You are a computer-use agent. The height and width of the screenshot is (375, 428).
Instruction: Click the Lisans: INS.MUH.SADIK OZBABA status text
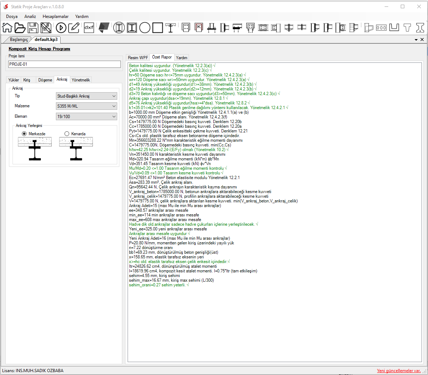33,371
